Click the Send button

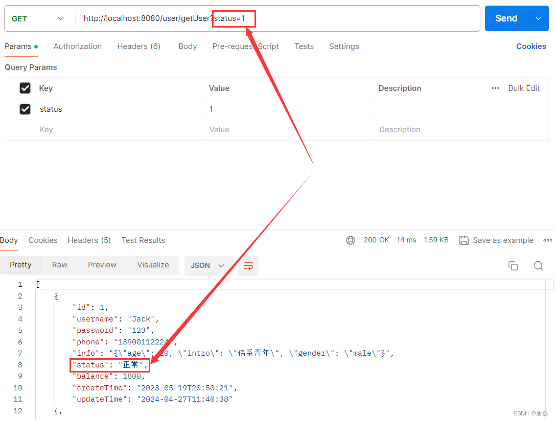click(x=506, y=18)
